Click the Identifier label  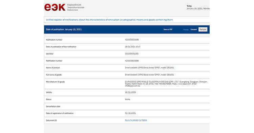(x=49, y=54)
